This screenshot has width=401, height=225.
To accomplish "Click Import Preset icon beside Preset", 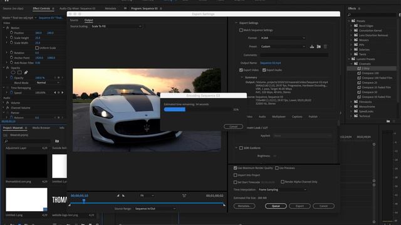I will [x=319, y=46].
